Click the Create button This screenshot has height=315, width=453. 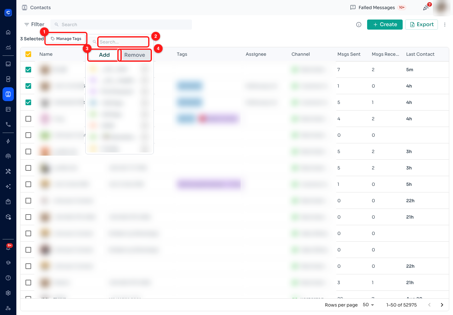(x=385, y=25)
